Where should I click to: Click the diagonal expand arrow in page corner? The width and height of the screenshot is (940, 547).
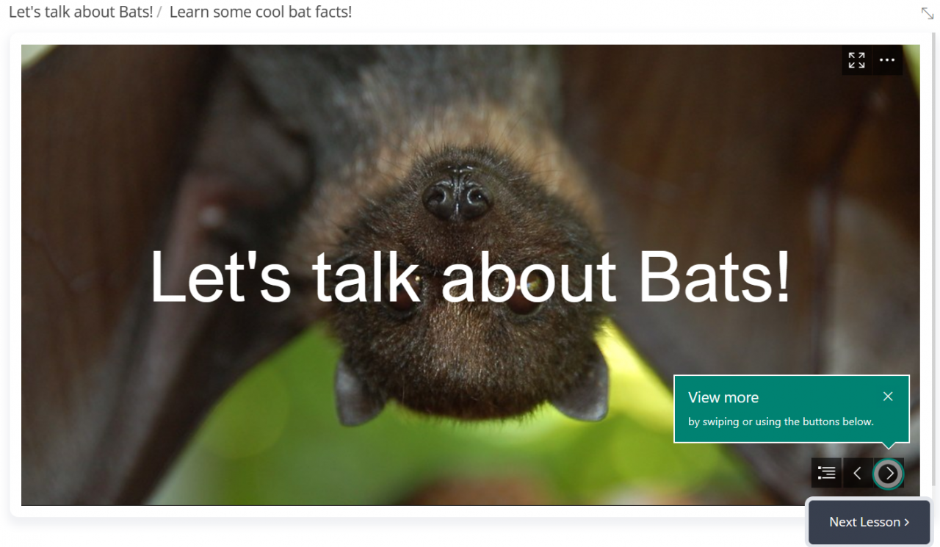point(927,12)
